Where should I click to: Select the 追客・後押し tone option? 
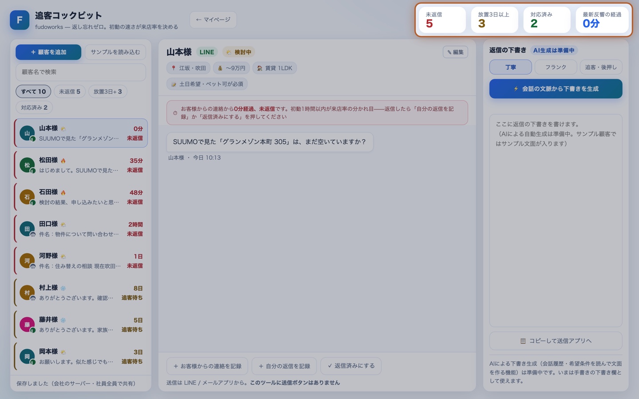pyautogui.click(x=601, y=67)
